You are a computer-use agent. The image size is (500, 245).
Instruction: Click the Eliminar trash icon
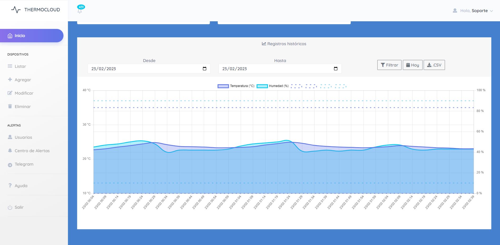pyautogui.click(x=10, y=106)
